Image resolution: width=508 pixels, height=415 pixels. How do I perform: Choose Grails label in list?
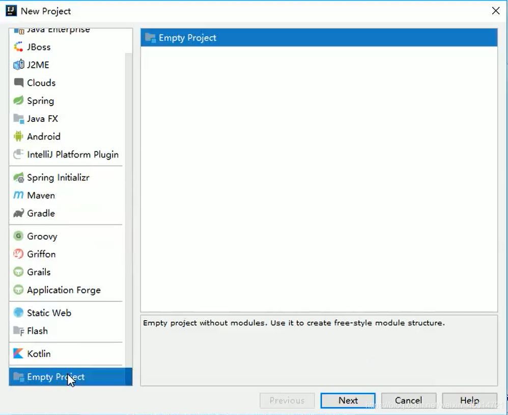(39, 272)
